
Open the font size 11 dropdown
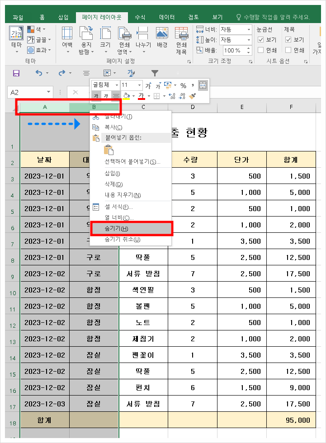[x=139, y=85]
